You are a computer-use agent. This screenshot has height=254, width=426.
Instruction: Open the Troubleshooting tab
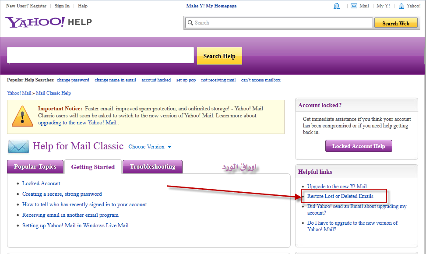coord(152,166)
